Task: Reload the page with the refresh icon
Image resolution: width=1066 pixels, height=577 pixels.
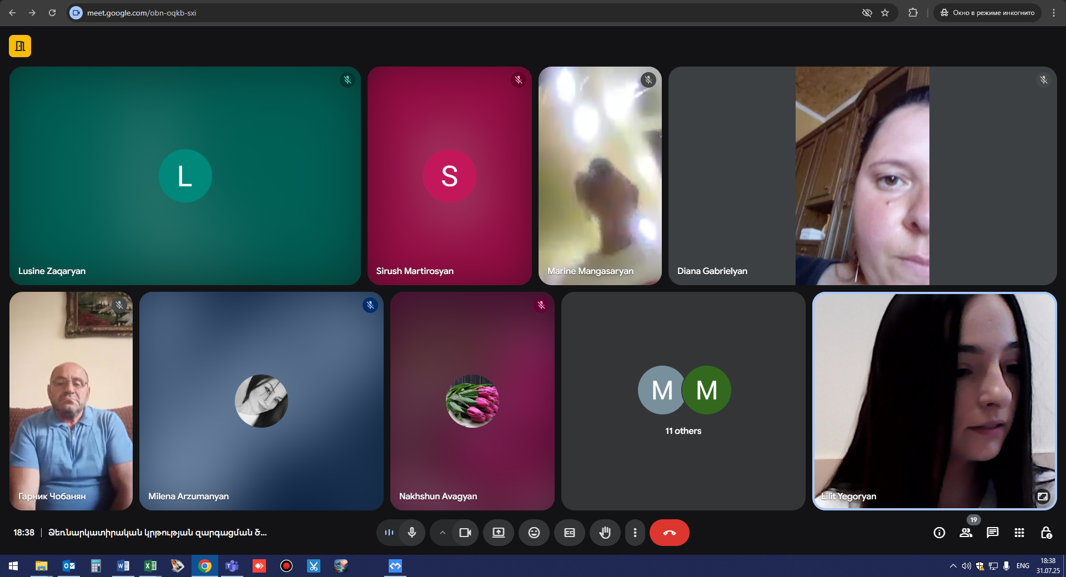Action: [x=52, y=13]
